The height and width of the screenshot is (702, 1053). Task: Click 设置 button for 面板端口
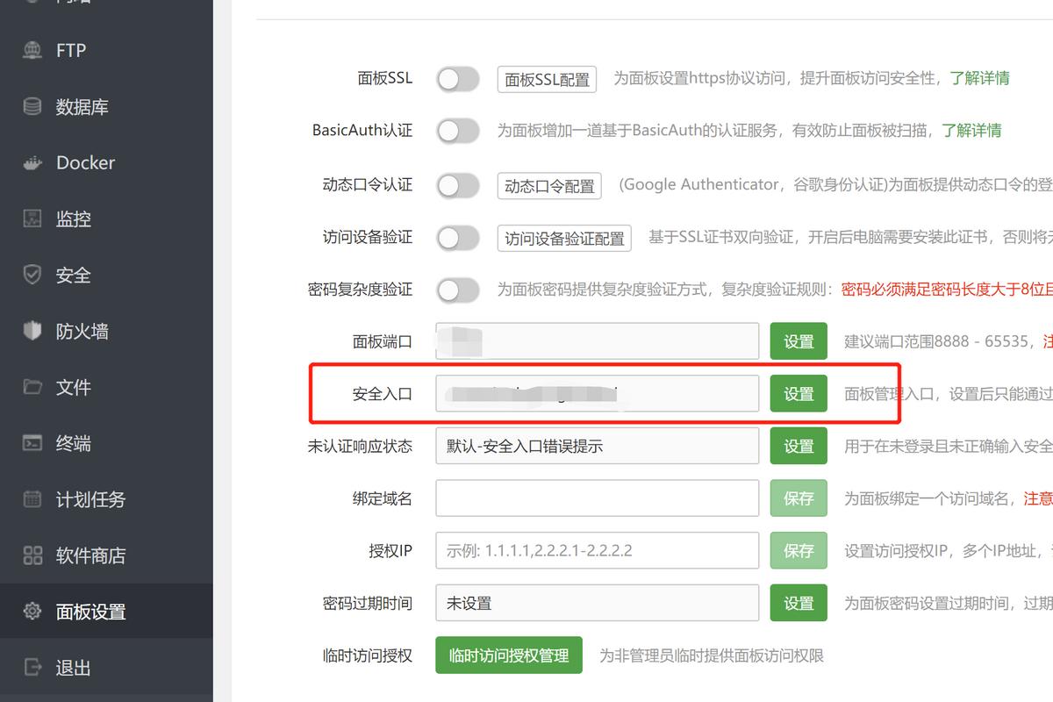coord(799,341)
